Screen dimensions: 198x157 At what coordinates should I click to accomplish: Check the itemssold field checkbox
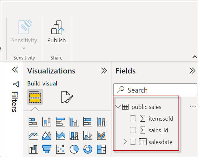133,119
